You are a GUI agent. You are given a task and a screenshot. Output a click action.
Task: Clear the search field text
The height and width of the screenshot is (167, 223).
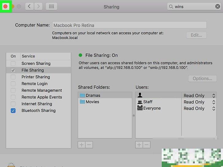click(218, 6)
